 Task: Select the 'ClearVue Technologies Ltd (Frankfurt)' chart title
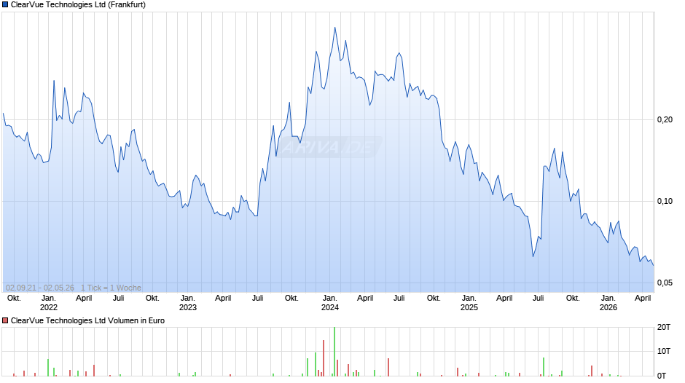pos(78,5)
